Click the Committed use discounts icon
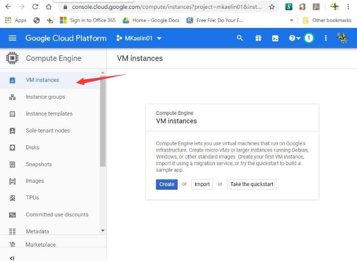 click(12, 215)
